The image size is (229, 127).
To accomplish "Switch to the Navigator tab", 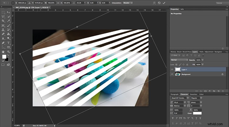I will [x=218, y=52].
